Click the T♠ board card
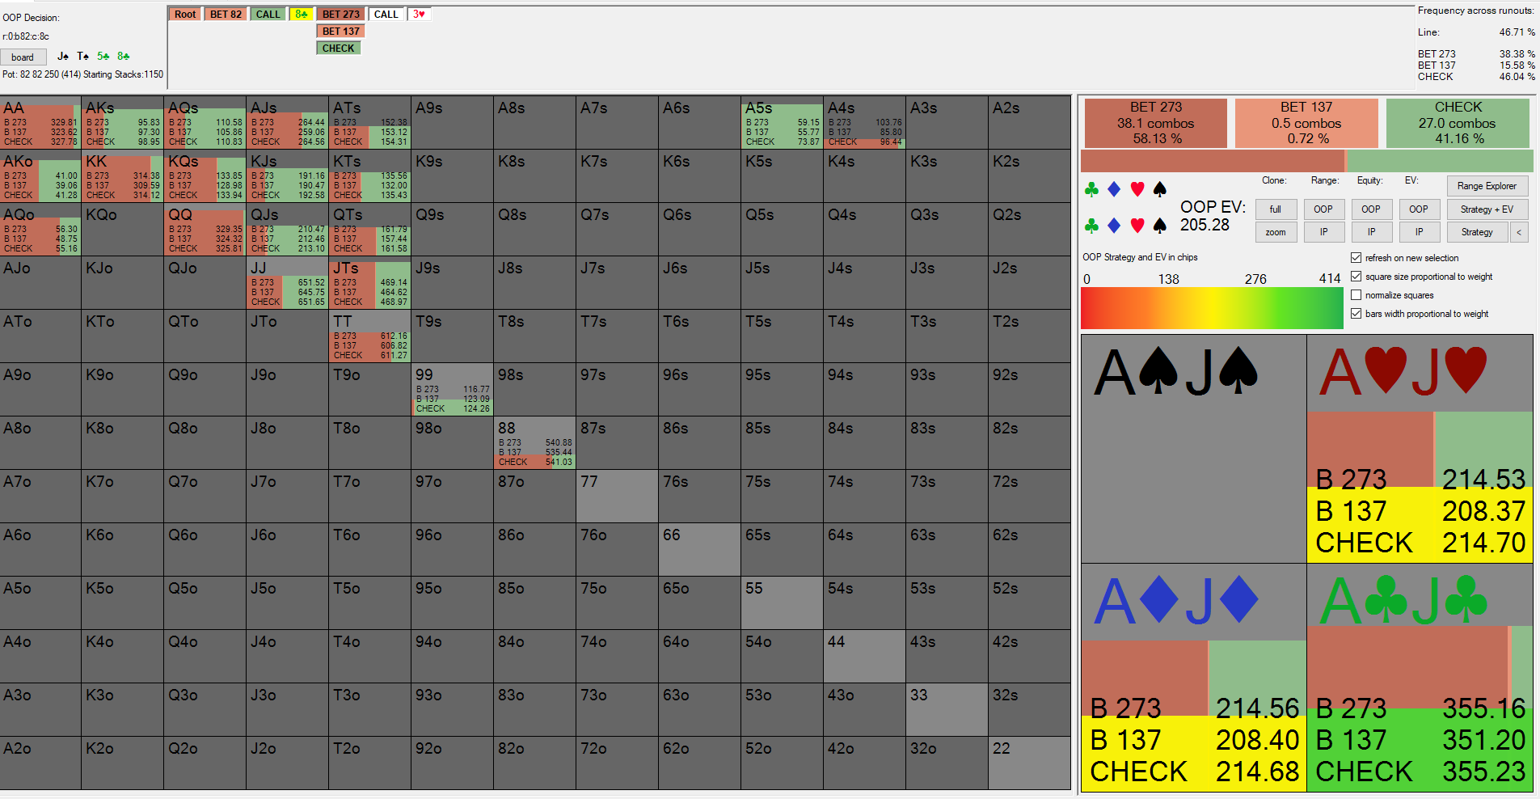 [83, 57]
